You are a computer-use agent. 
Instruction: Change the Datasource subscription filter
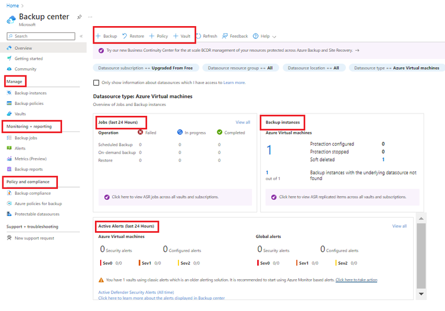tap(145, 68)
